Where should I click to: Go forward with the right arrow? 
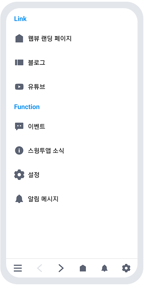coord(61,268)
